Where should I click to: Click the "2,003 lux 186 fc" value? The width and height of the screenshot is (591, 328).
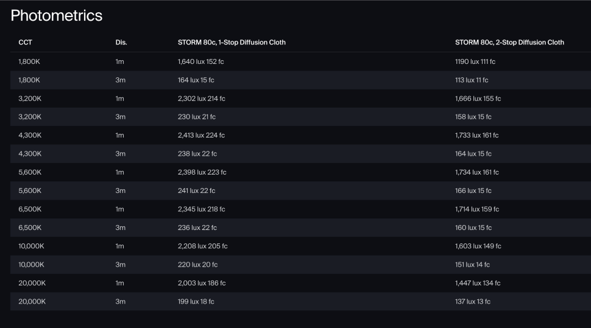point(202,283)
